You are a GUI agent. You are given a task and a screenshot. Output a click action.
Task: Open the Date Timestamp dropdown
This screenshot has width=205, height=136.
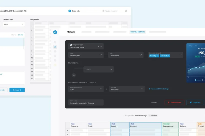[x=126, y=55]
